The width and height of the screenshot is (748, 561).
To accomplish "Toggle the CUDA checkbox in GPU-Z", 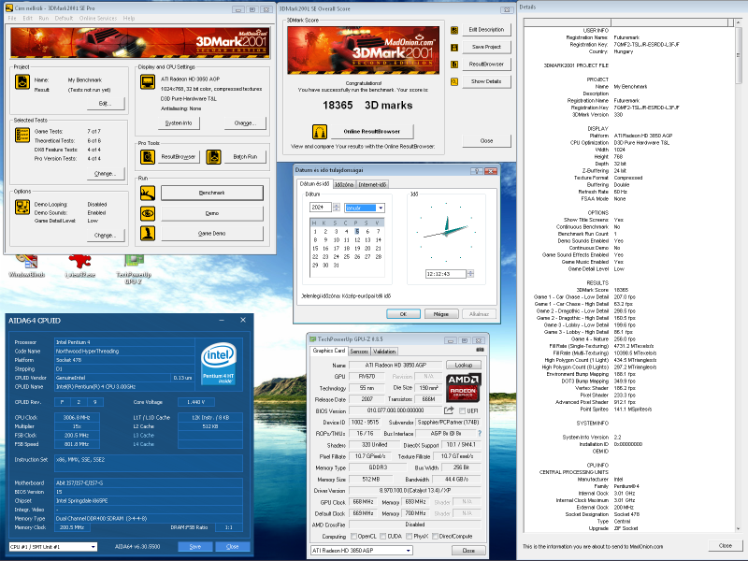I will (x=382, y=536).
